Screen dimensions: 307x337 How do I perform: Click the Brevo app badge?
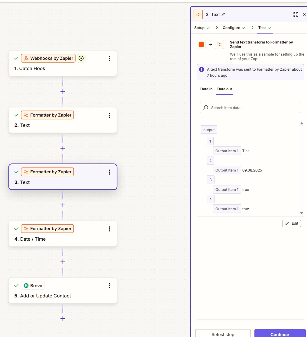tap(33, 285)
